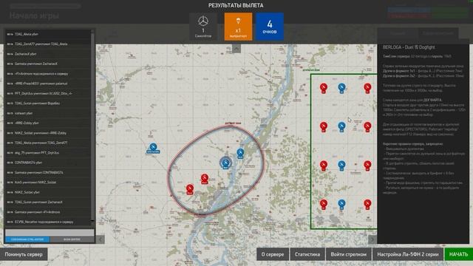Click row Gamista уничтожил CONTRABAS74
Screen dimensions: 473x266
pos(47,172)
